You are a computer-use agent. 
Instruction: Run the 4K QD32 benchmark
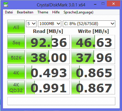pos(16,87)
